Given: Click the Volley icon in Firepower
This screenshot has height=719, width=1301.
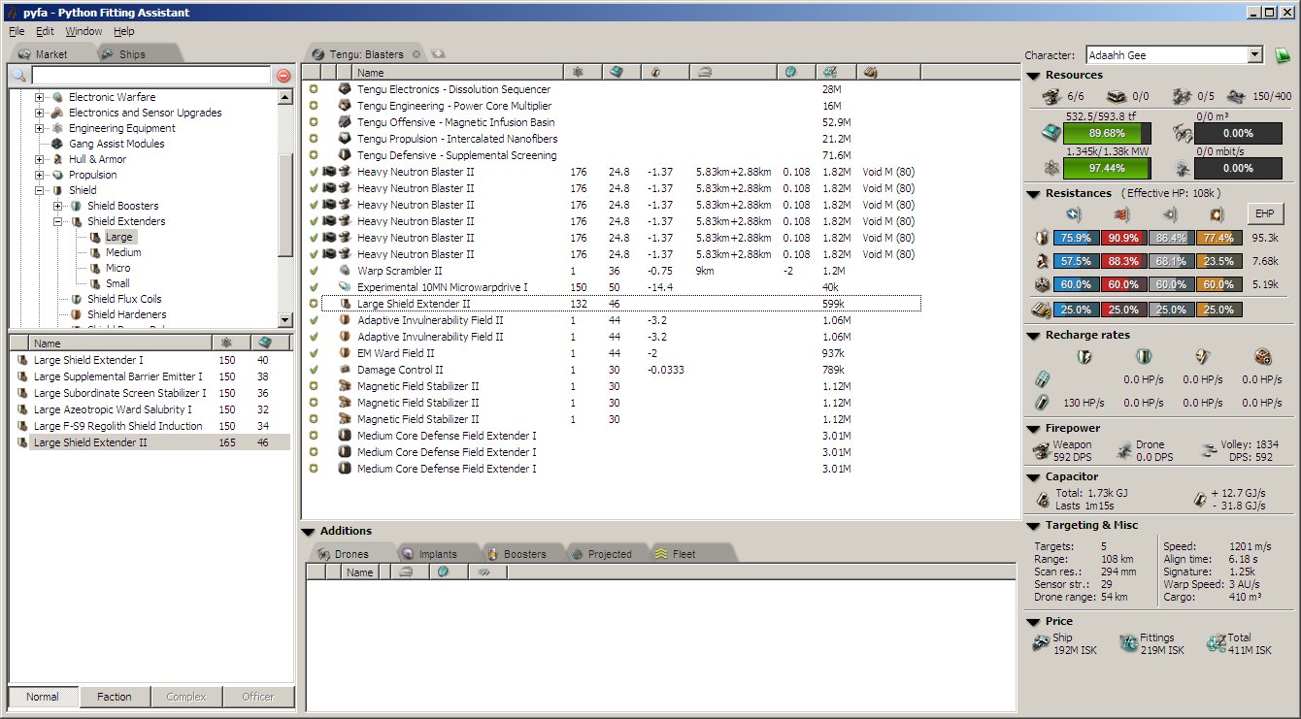Looking at the screenshot, I should [1209, 450].
